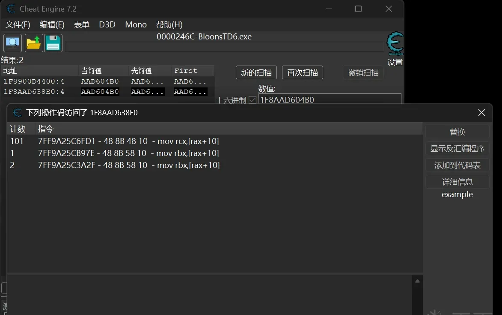Click 显示反汇编程序 to show disassembler
Viewport: 502px width, 315px height.
[457, 148]
